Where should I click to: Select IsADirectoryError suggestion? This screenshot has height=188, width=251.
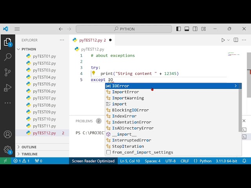[172, 128]
